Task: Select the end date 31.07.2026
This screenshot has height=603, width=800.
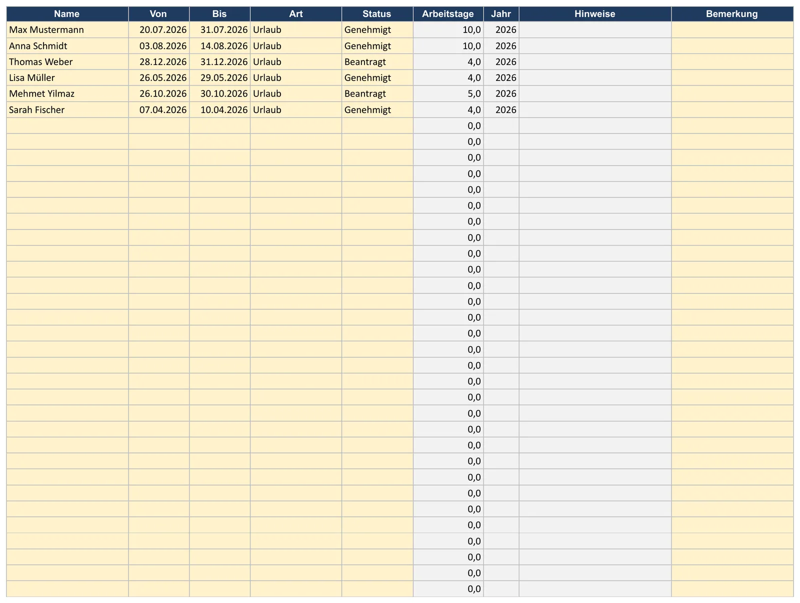Action: pos(220,30)
